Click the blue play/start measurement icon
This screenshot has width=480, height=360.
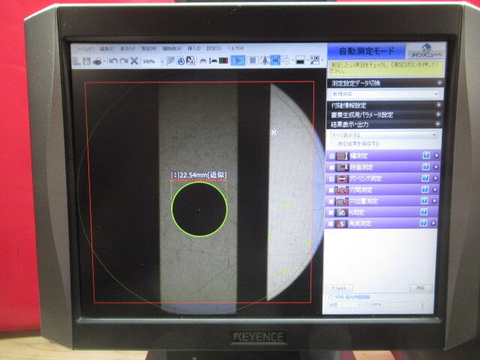coord(238,60)
